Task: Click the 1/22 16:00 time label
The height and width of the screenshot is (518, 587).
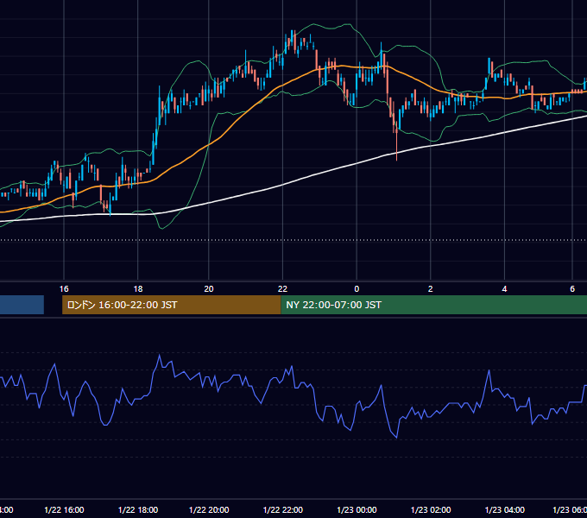Action: [x=64, y=509]
